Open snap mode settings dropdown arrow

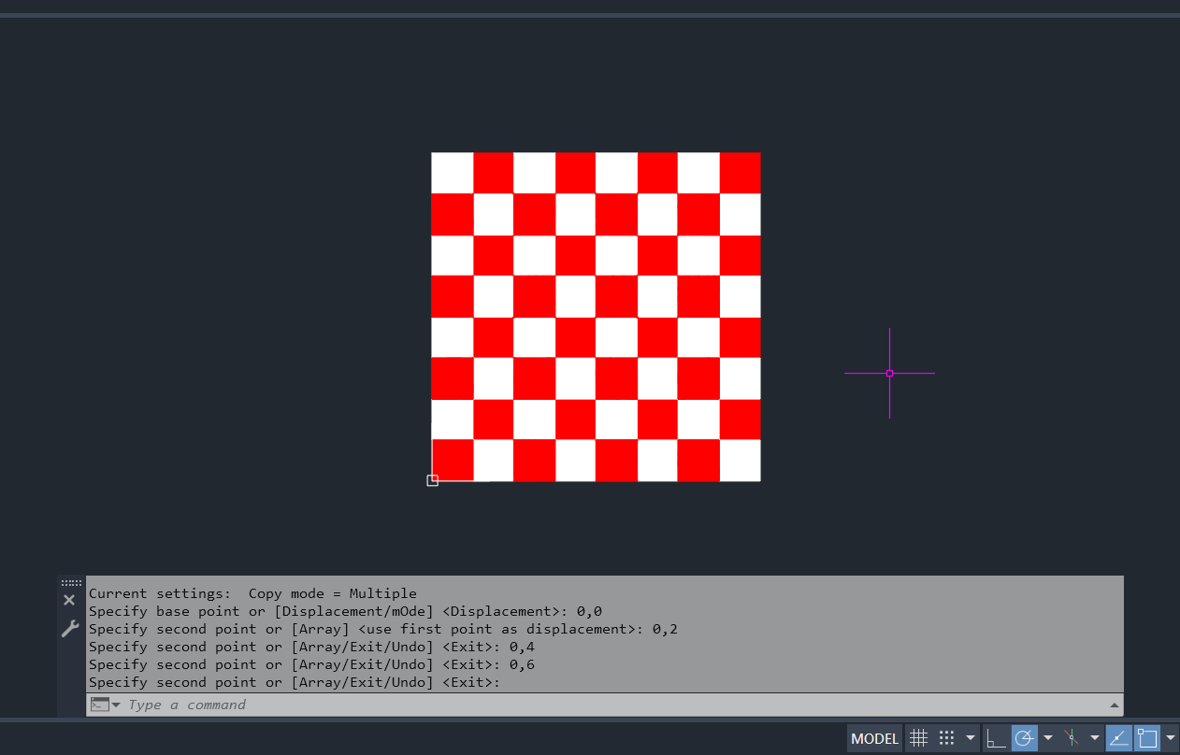[971, 738]
